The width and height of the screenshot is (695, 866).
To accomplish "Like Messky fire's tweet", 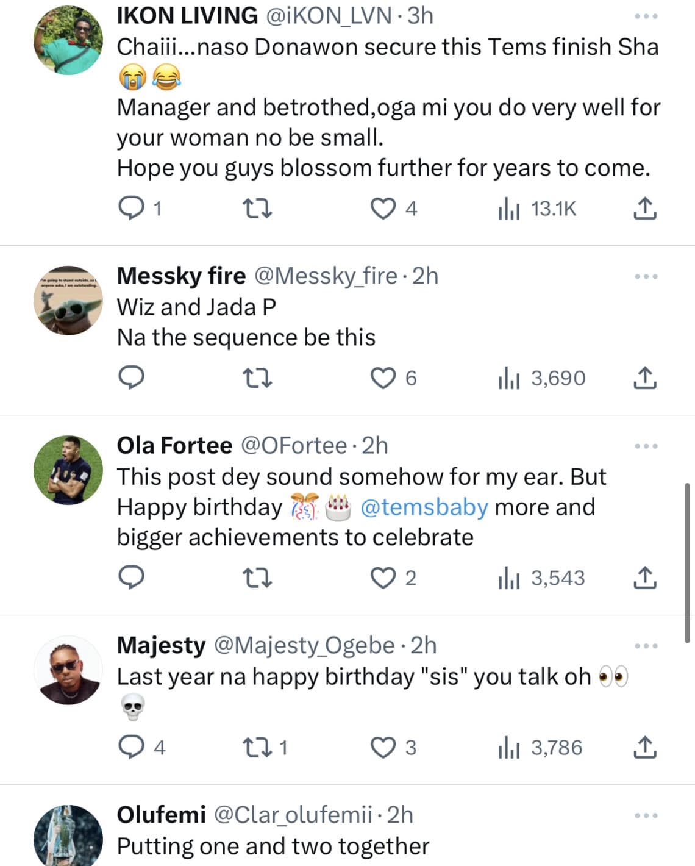I will tap(383, 378).
